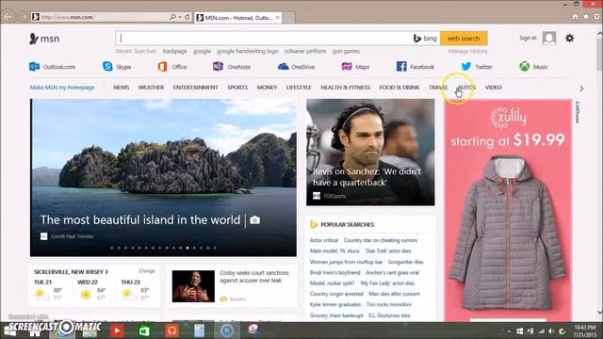The height and width of the screenshot is (339, 603).
Task: Open the Maps icon link
Action: coord(347,67)
